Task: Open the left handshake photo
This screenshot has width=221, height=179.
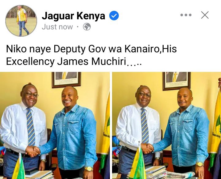Action: [x=55, y=125]
